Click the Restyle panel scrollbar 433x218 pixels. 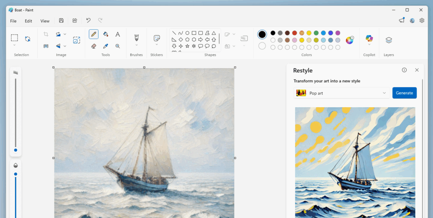[x=422, y=148]
